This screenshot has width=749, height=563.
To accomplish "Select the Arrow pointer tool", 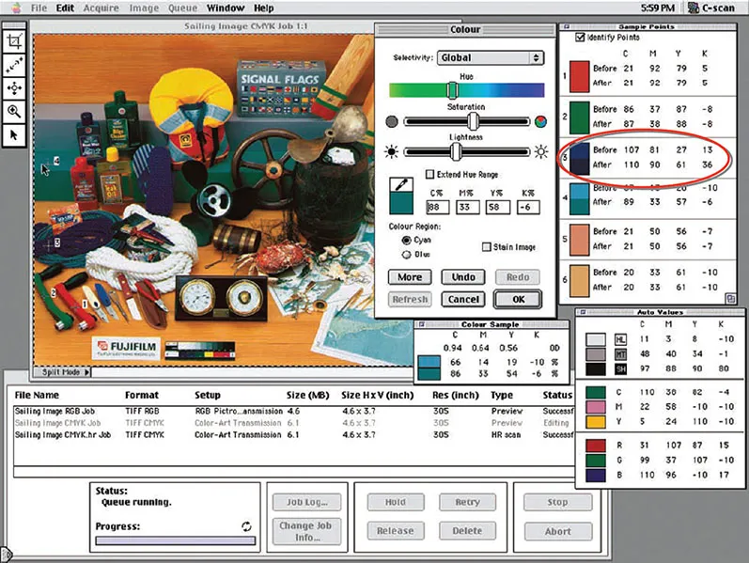I will click(x=14, y=134).
